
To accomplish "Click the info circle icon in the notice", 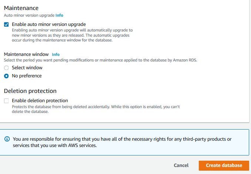I will pos(7,139).
